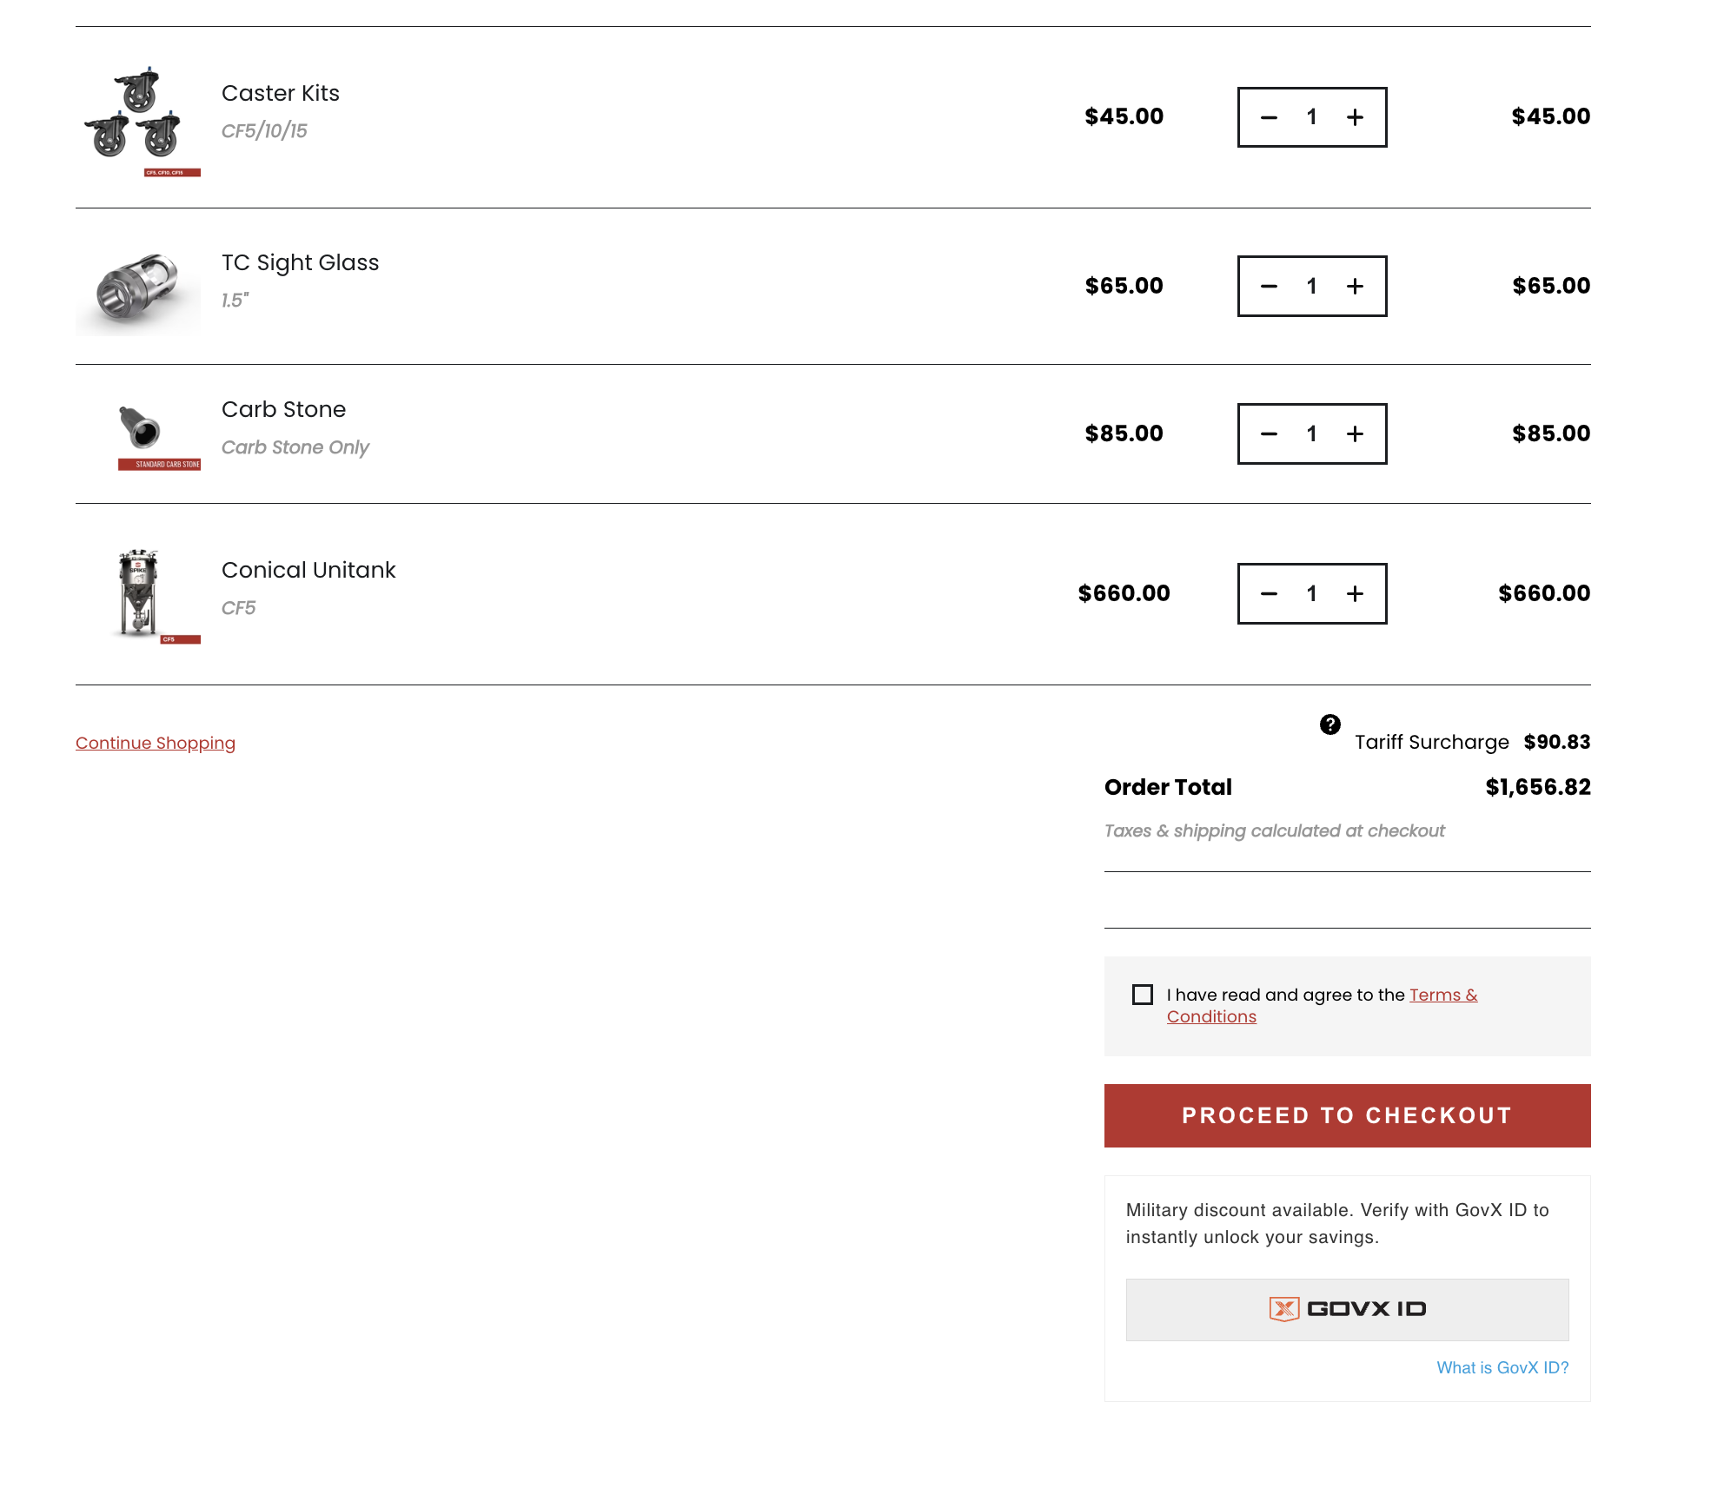This screenshot has height=1508, width=1724.
Task: Select the Carb Stone product title
Action: pos(283,409)
